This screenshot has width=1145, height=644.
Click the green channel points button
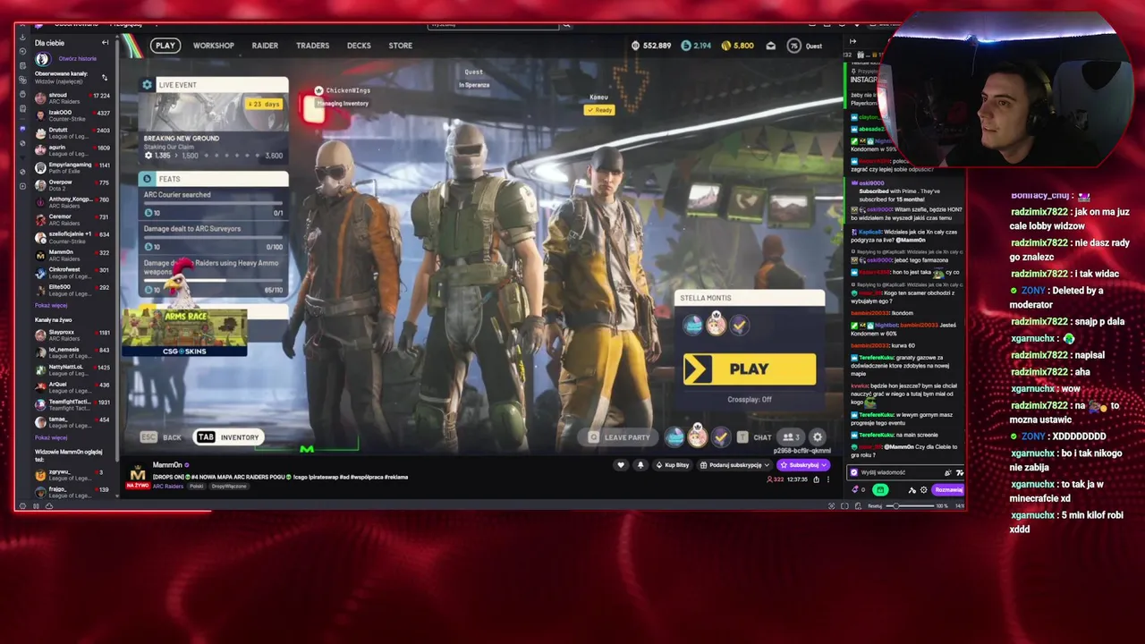880,489
